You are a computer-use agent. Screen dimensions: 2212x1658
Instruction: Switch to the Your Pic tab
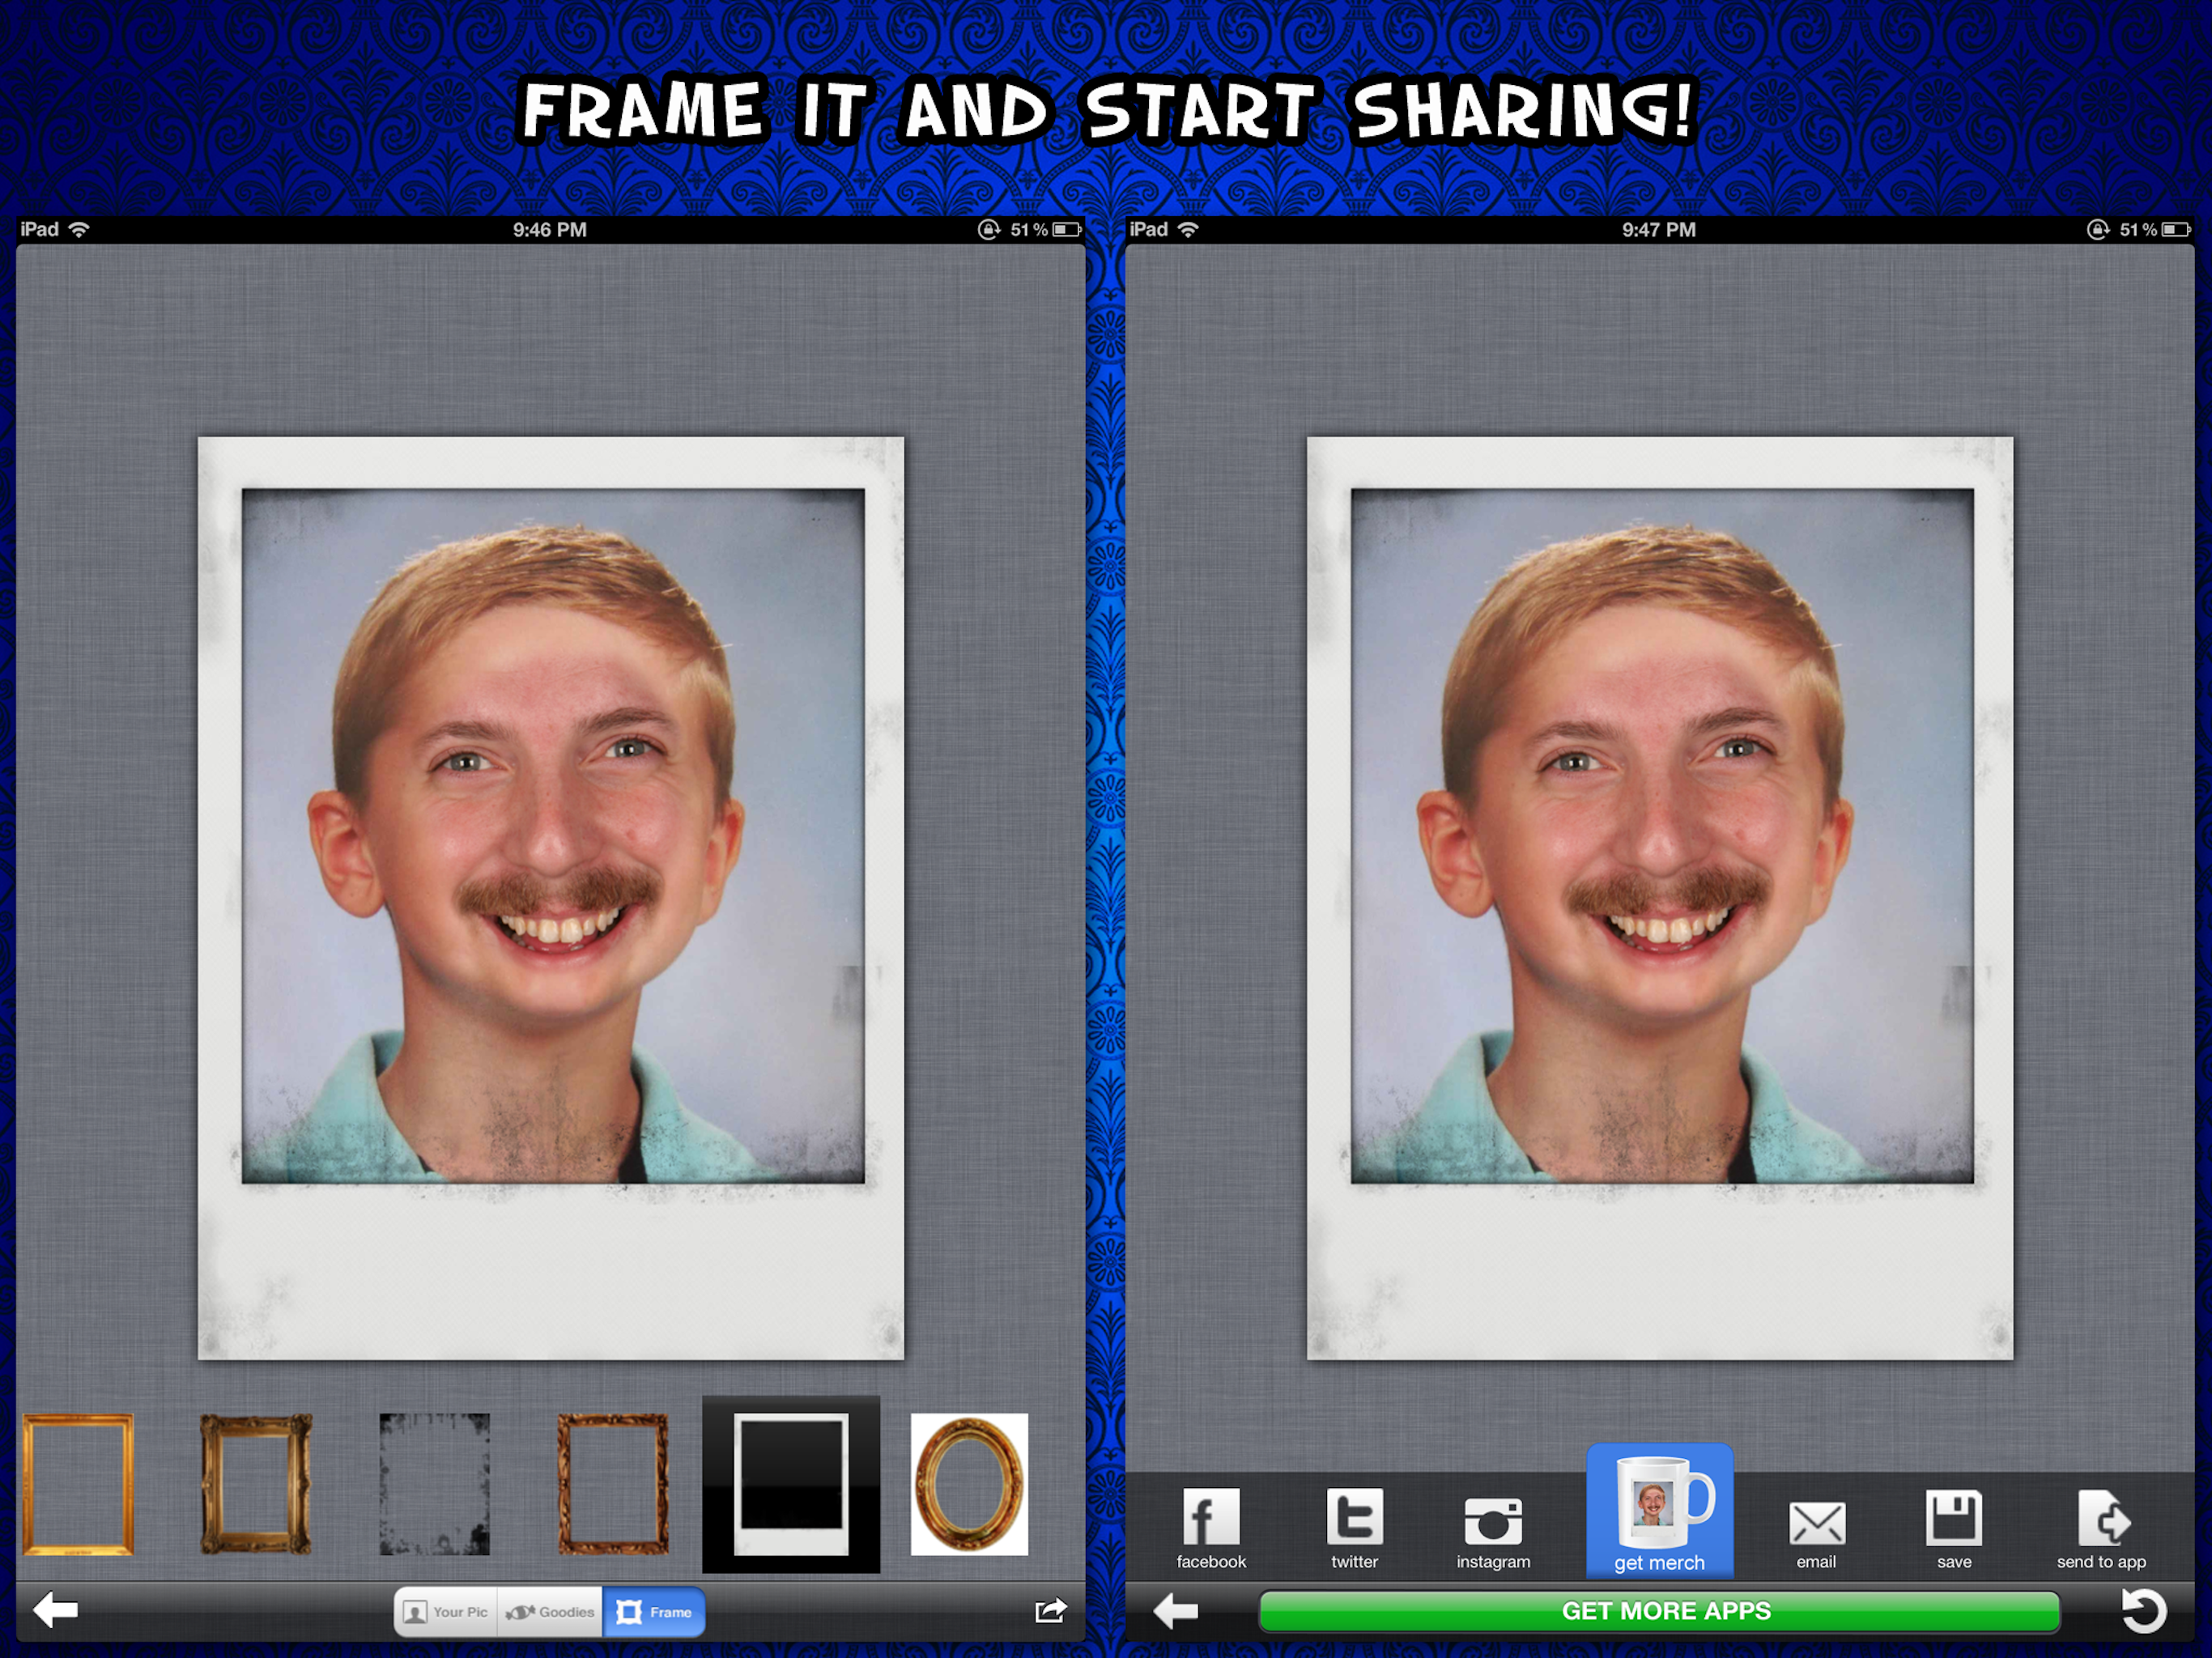point(446,1612)
